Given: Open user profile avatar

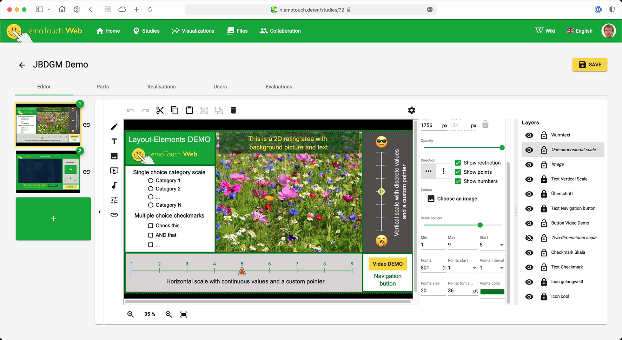Looking at the screenshot, I should coord(609,31).
